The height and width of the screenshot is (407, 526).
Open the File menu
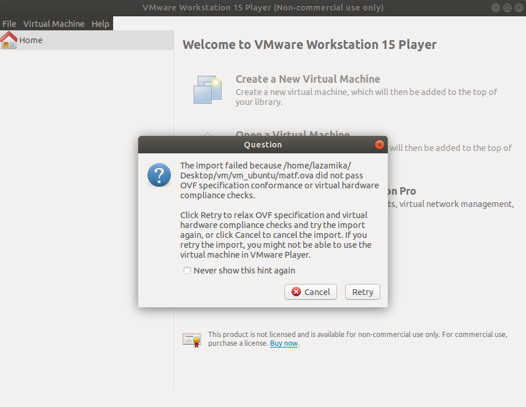[x=9, y=24]
